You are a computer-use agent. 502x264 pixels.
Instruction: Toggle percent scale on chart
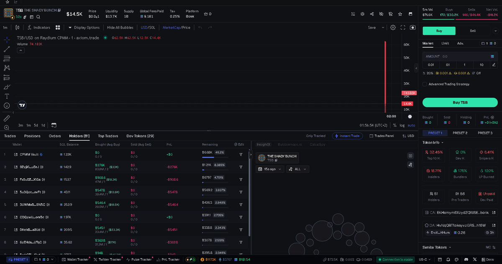click(x=395, y=125)
